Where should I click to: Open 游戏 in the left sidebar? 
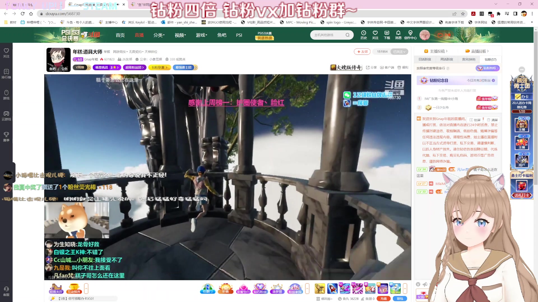point(6,95)
